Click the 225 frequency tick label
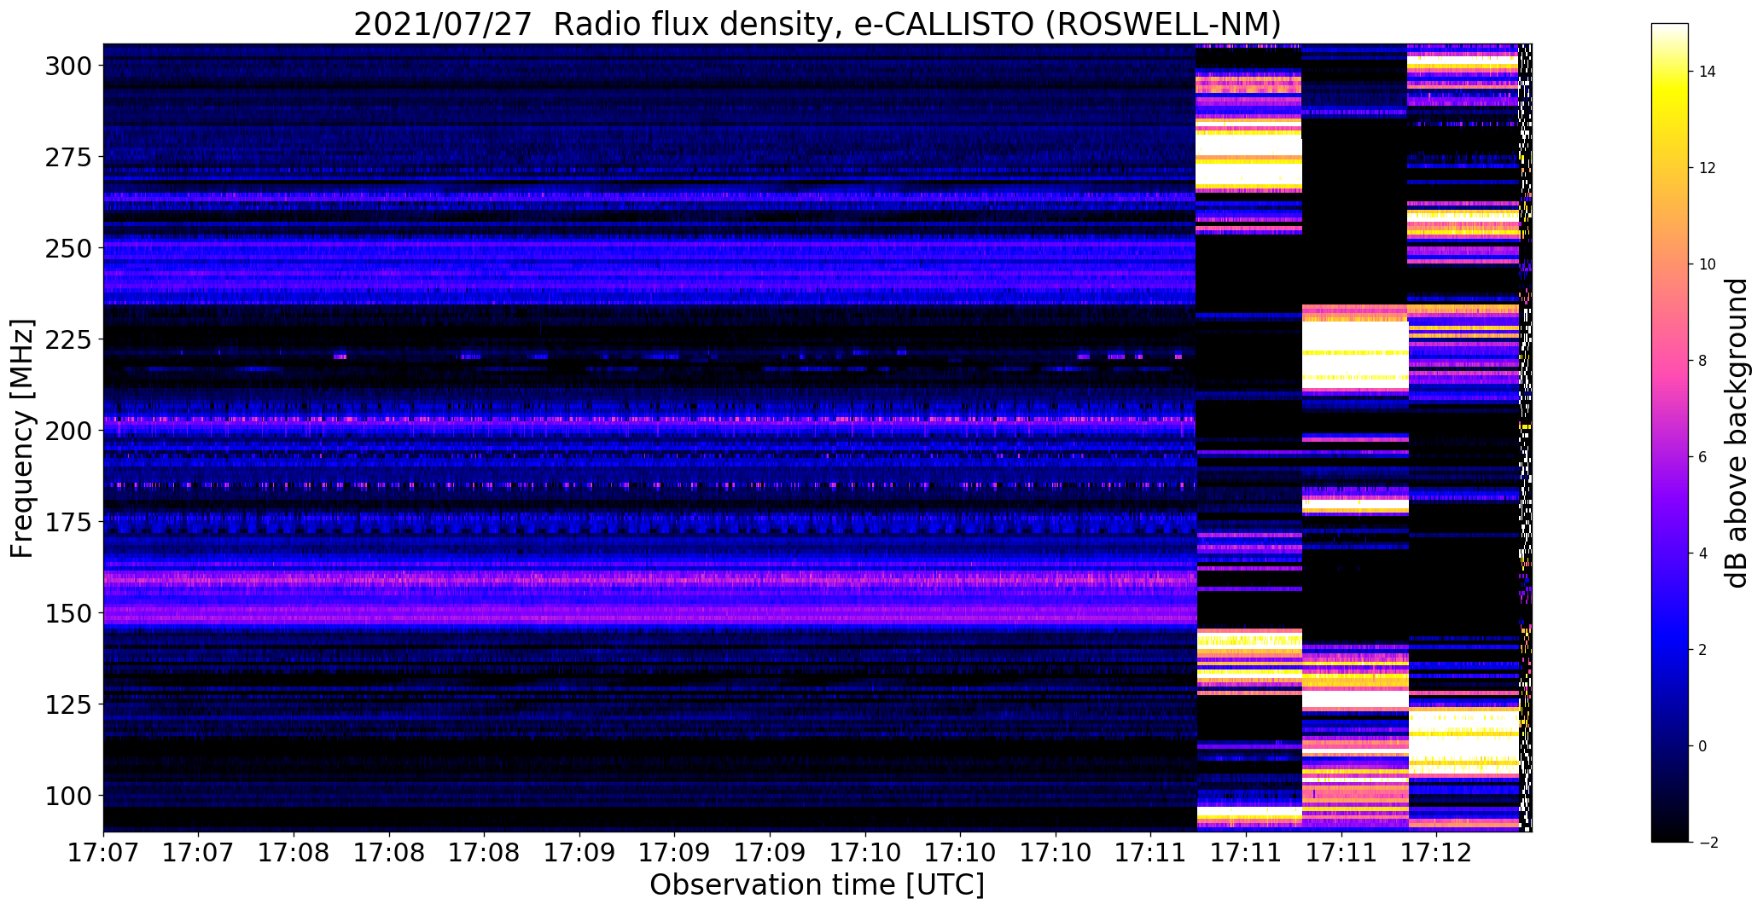Viewport: 1763px width, 910px height. (69, 339)
